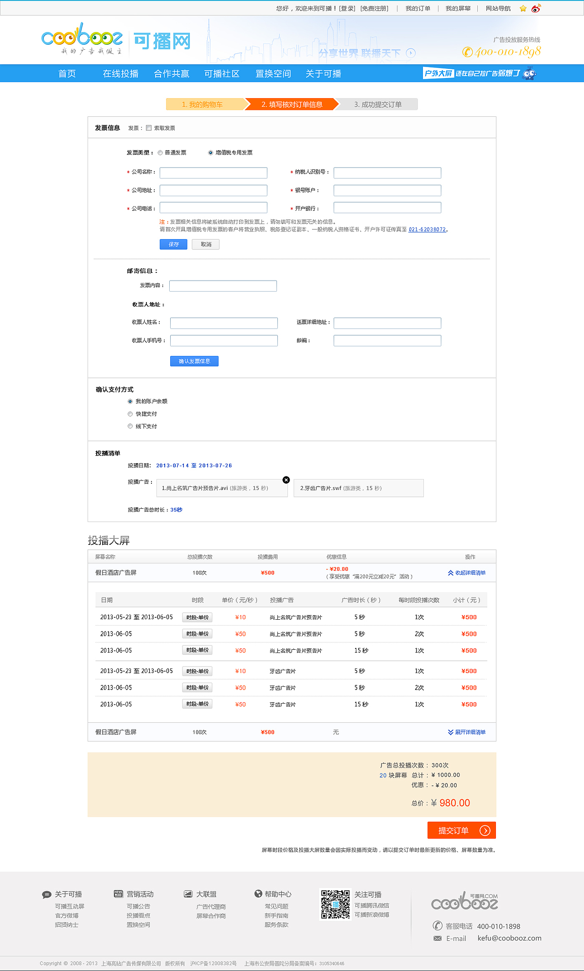The height and width of the screenshot is (971, 584).
Task: Open 时段-单价 in 牙齿广告片 15秒 row
Action: point(197,704)
